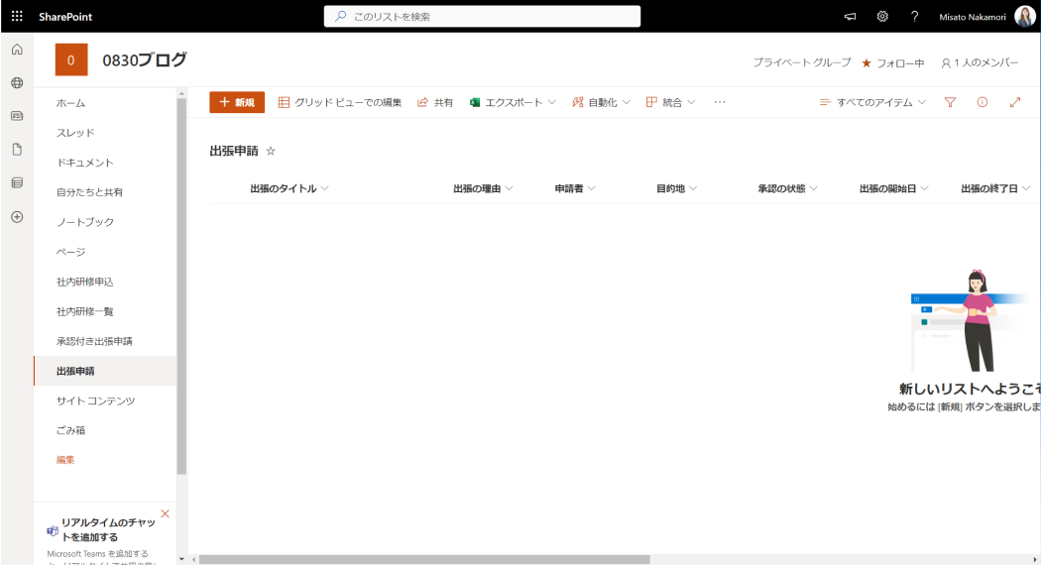Open ドキュメント in site navigation
Screen dimensions: 1041x565
pyautogui.click(x=85, y=163)
